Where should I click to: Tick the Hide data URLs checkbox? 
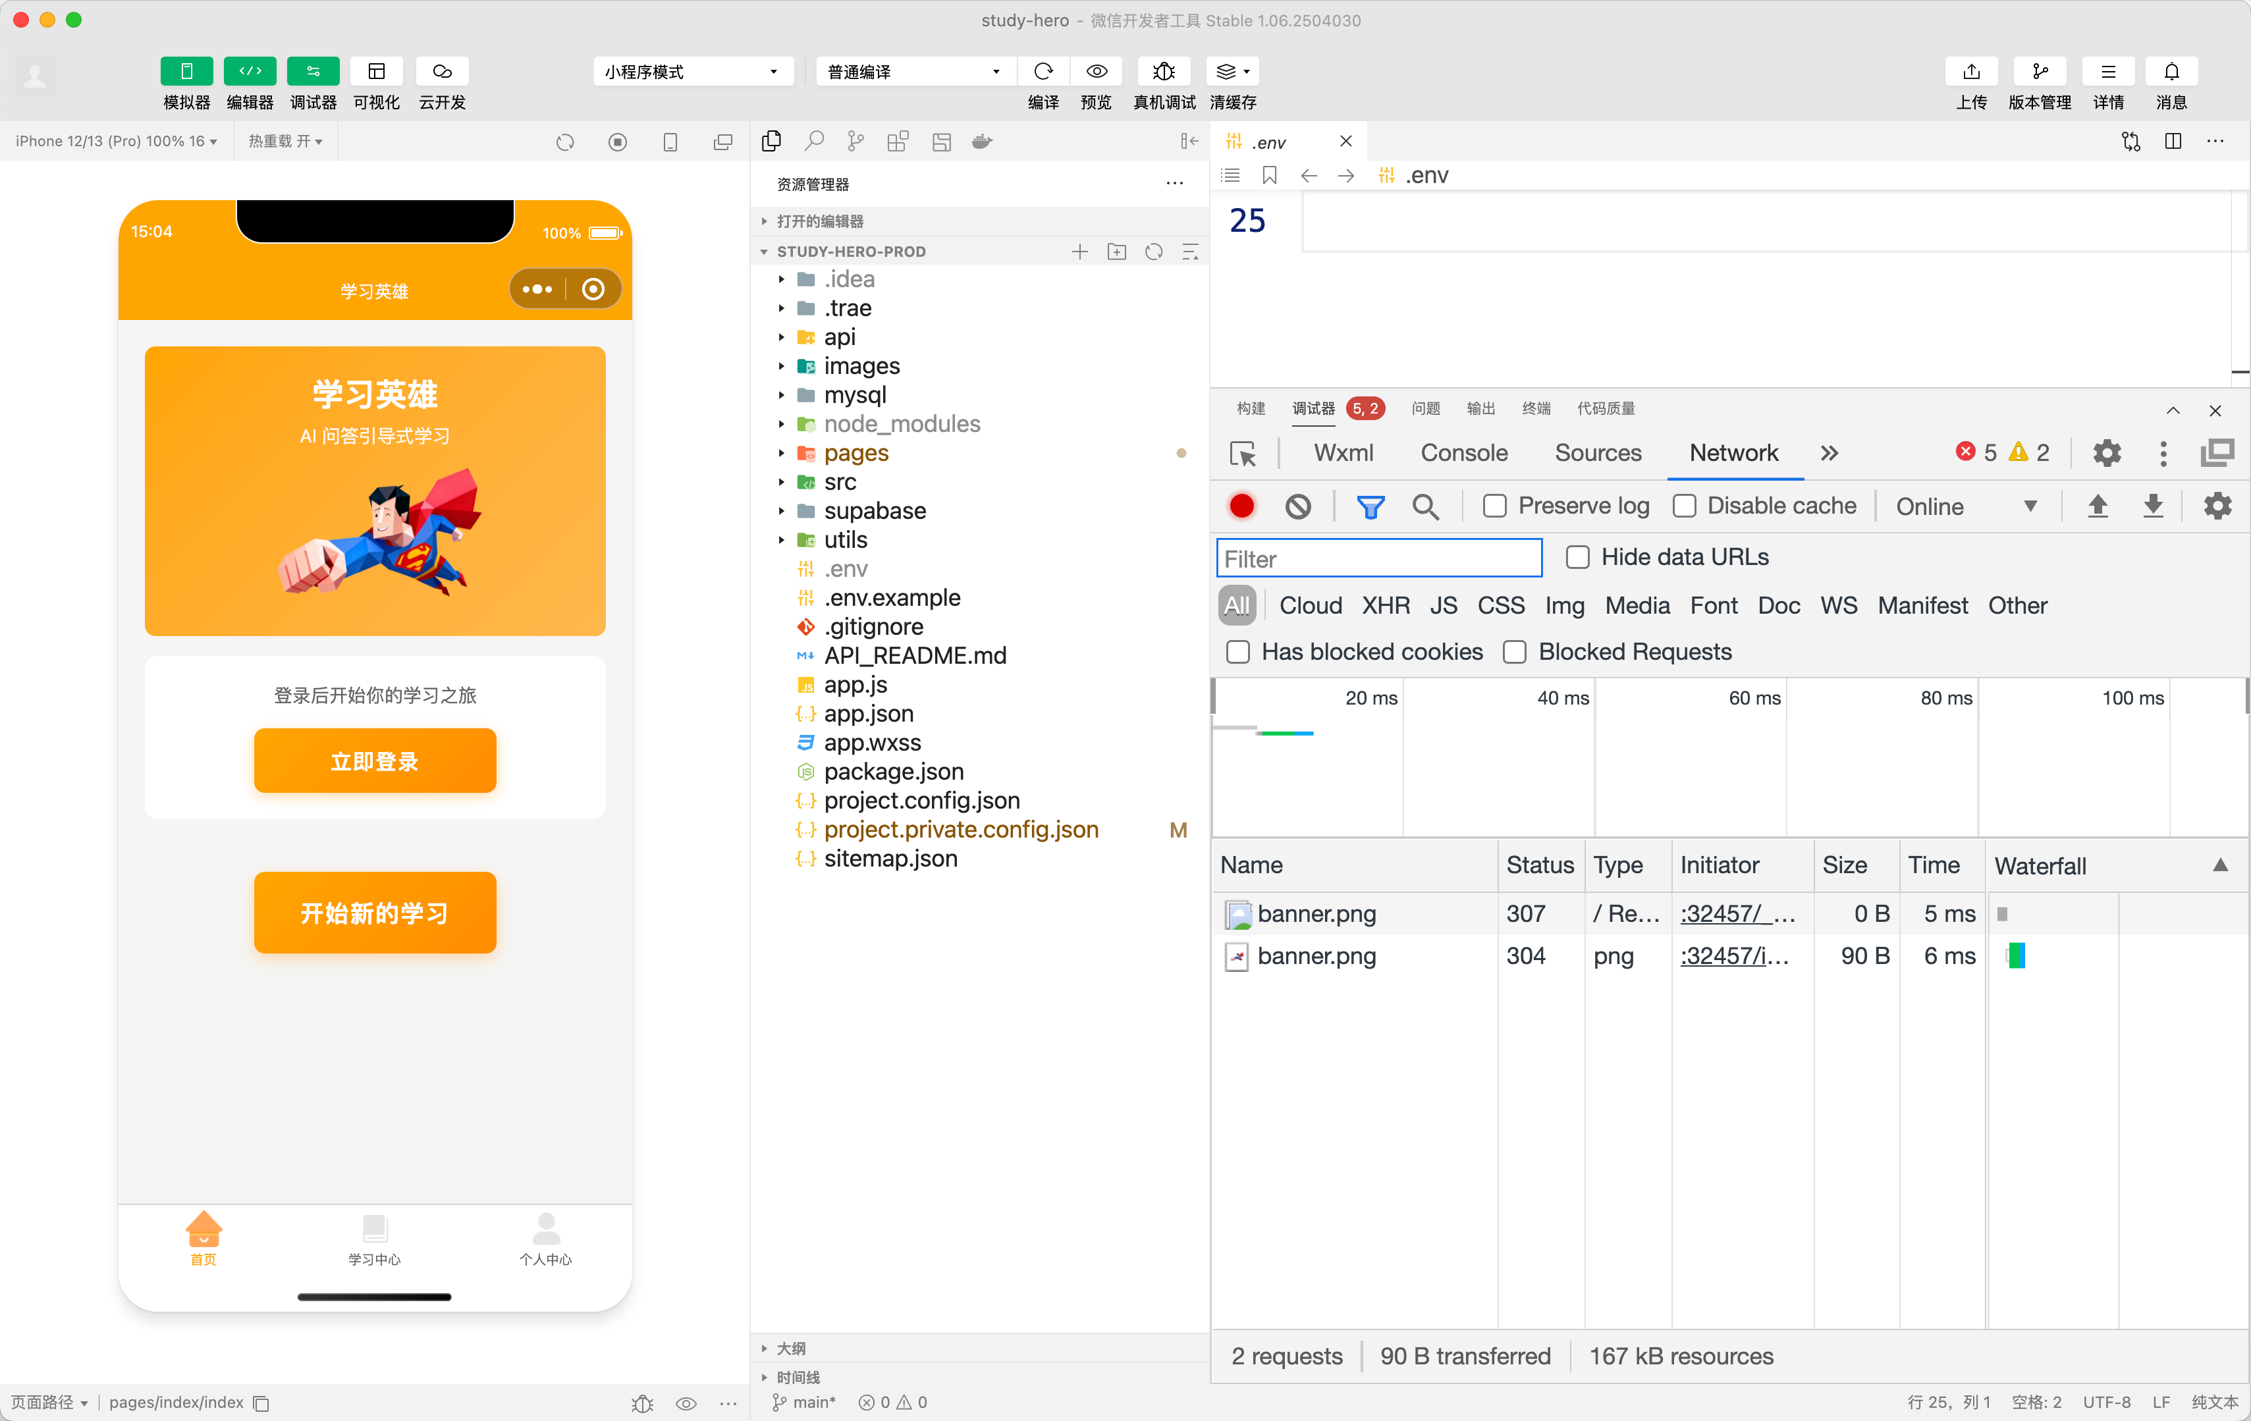click(x=1578, y=557)
